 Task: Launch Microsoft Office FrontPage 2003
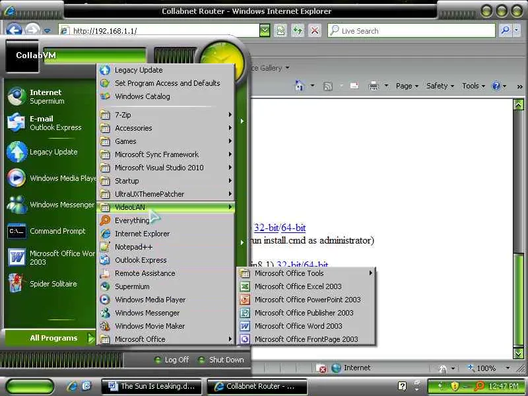pyautogui.click(x=306, y=339)
